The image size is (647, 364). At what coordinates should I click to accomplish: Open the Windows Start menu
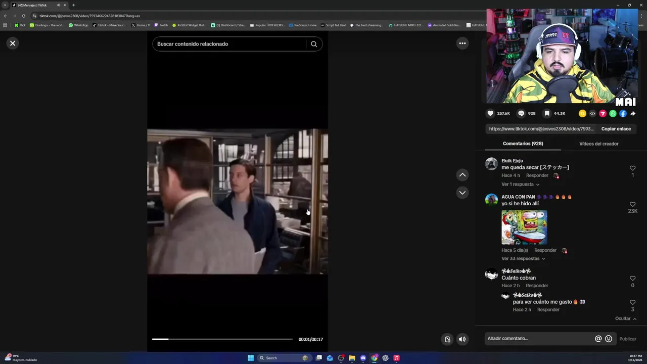coord(251,358)
